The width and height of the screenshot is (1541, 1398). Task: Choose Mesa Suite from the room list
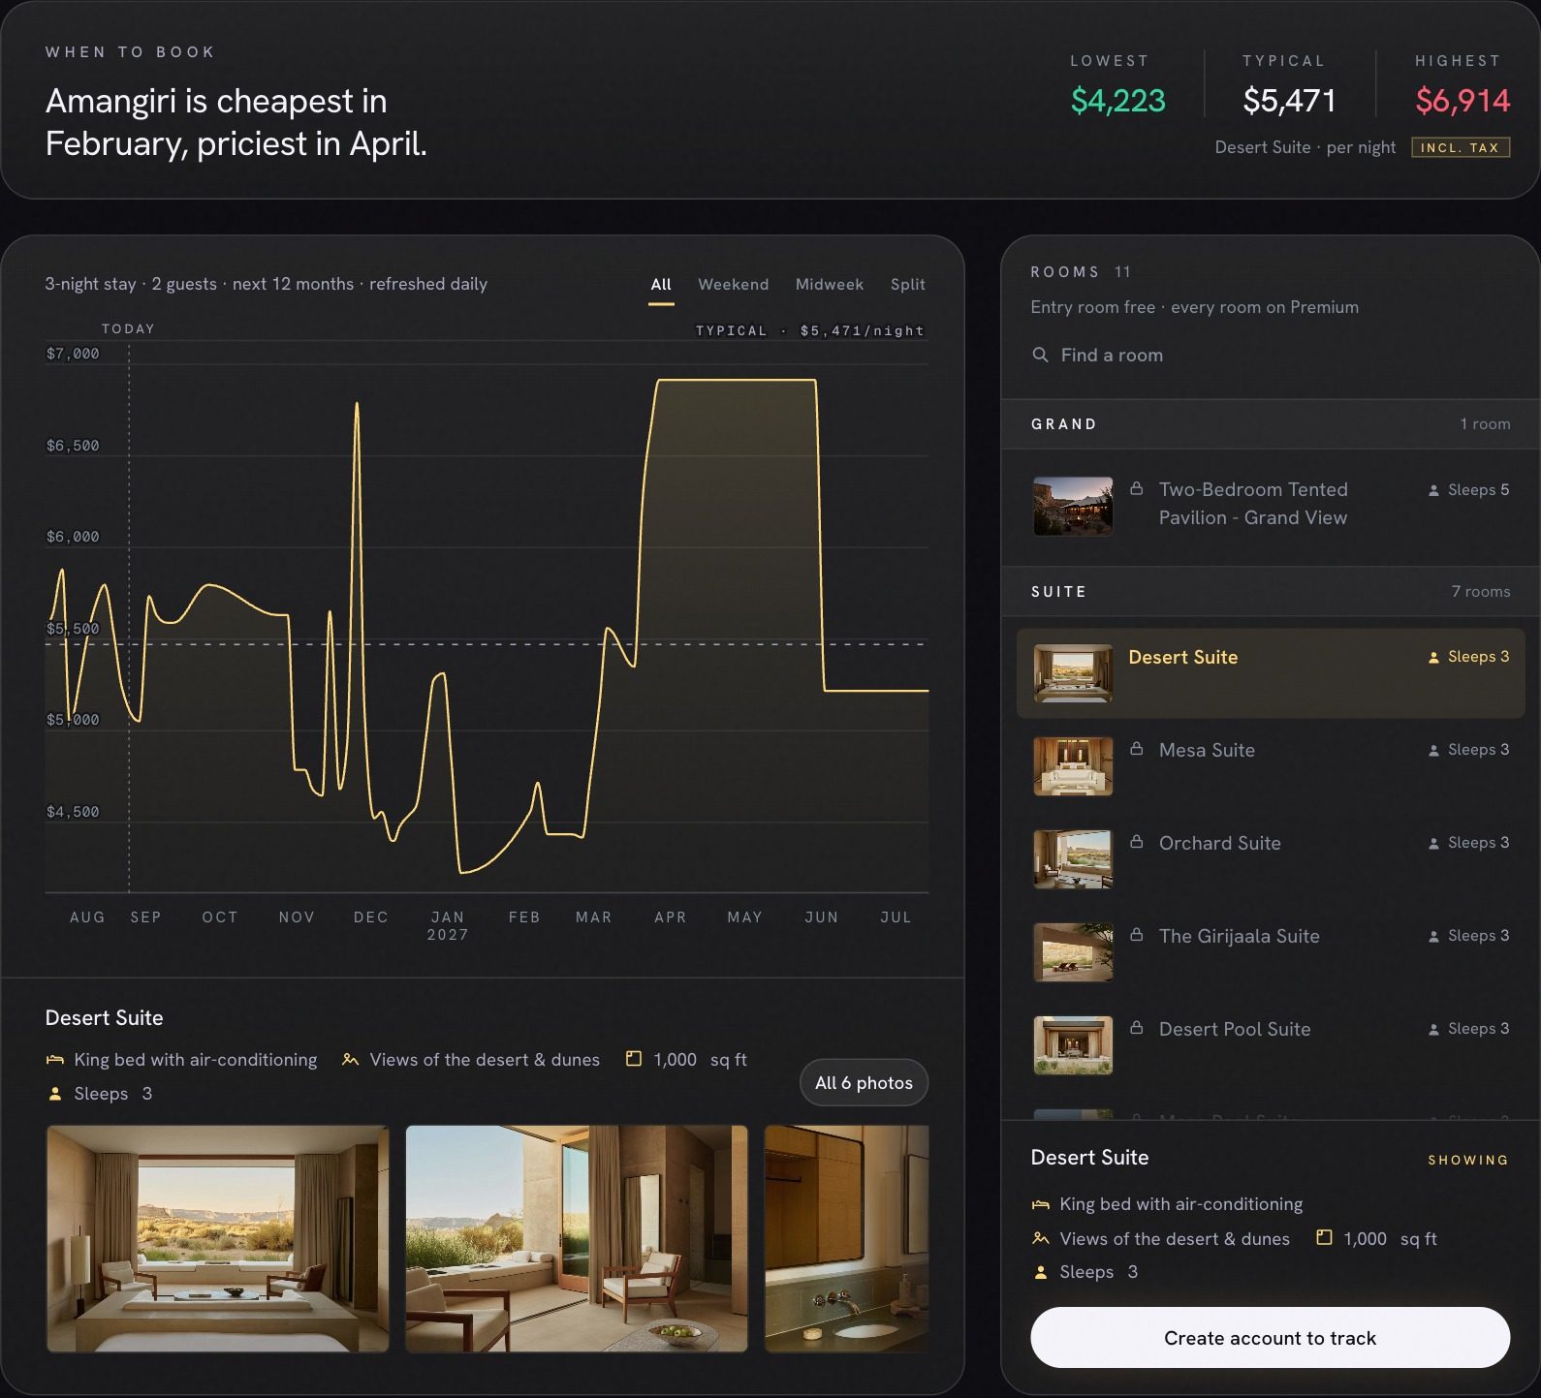1270,765
